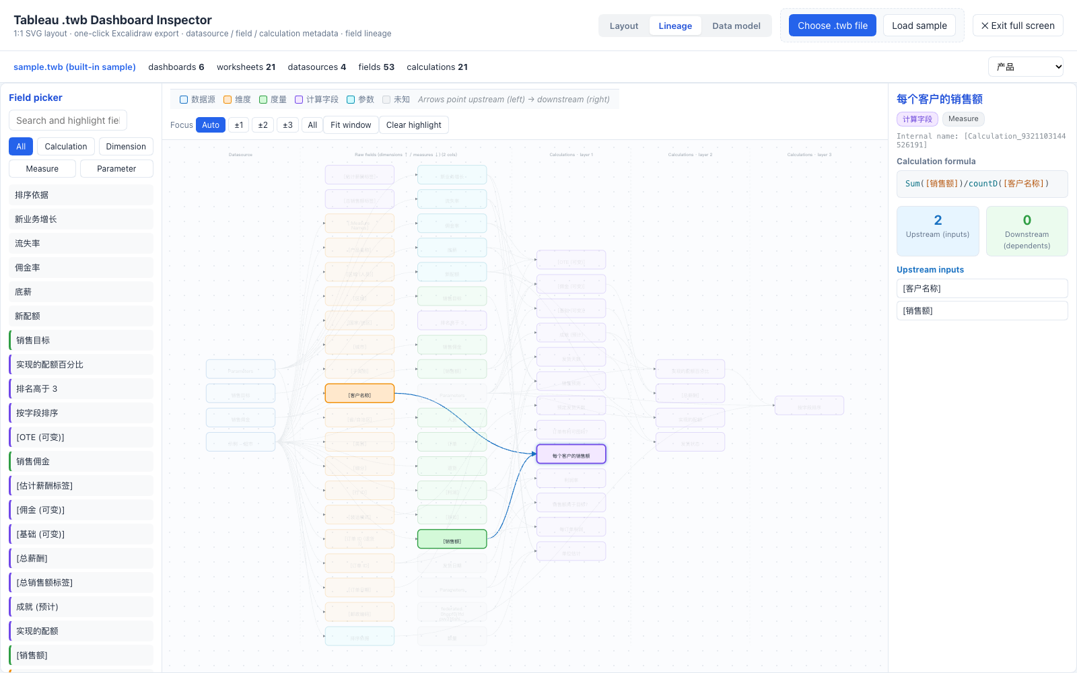Select 新业务增长 in the field list
The height and width of the screenshot is (673, 1077).
81,219
